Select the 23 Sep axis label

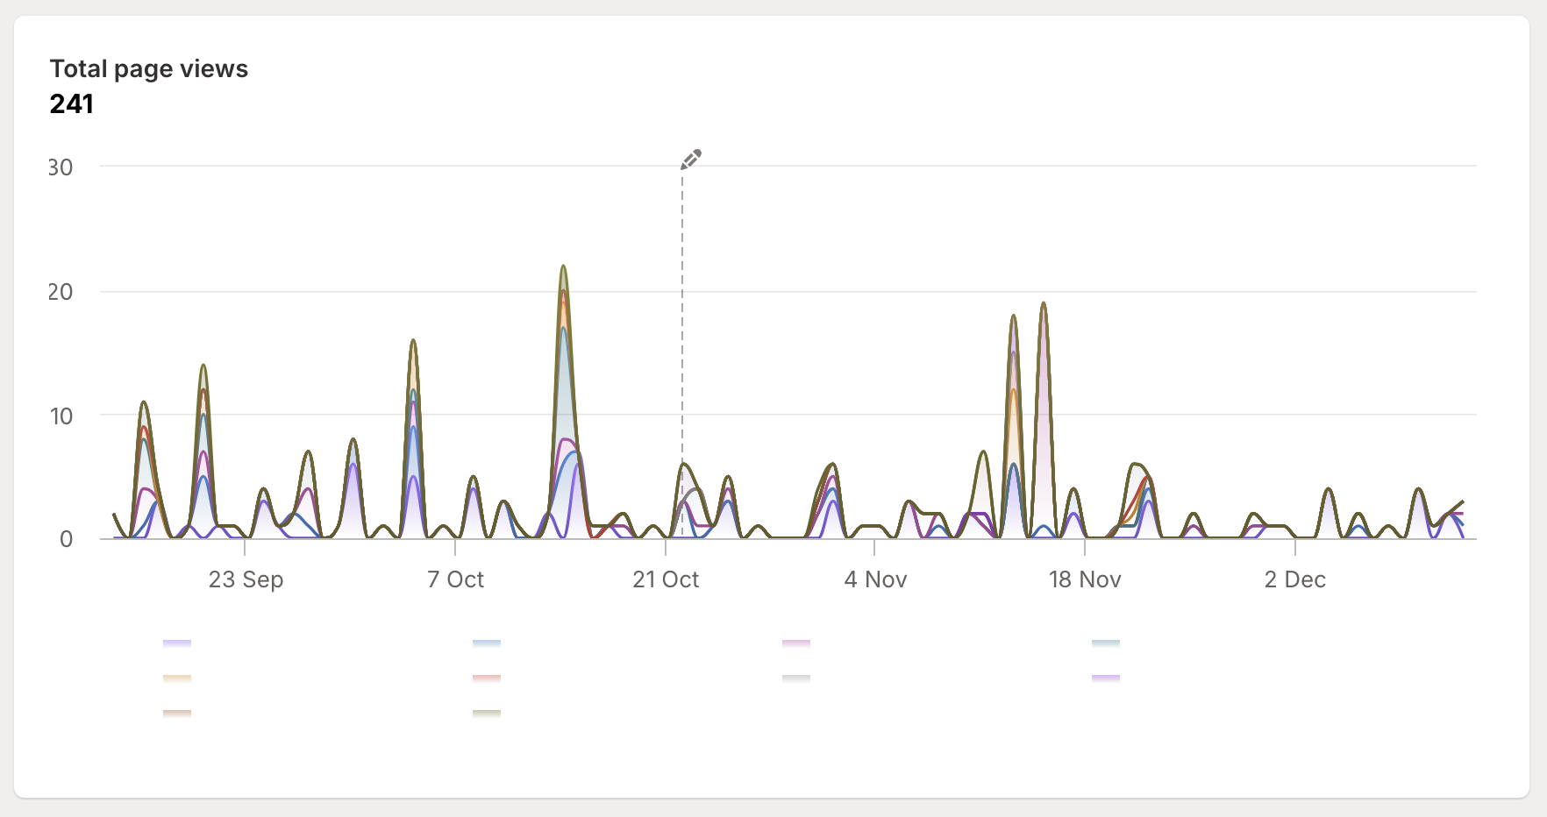[246, 579]
